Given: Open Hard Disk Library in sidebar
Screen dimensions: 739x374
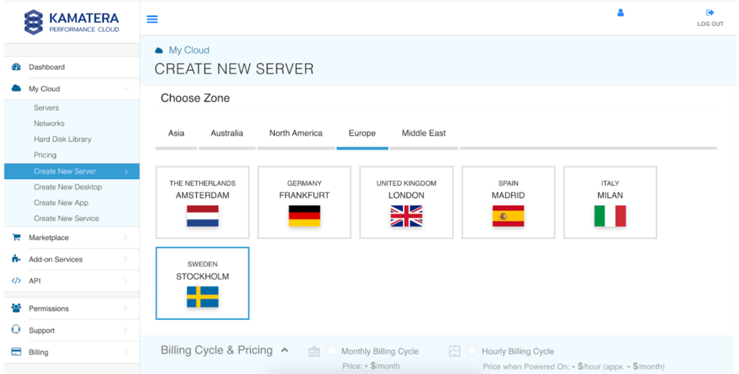Looking at the screenshot, I should click(x=62, y=139).
